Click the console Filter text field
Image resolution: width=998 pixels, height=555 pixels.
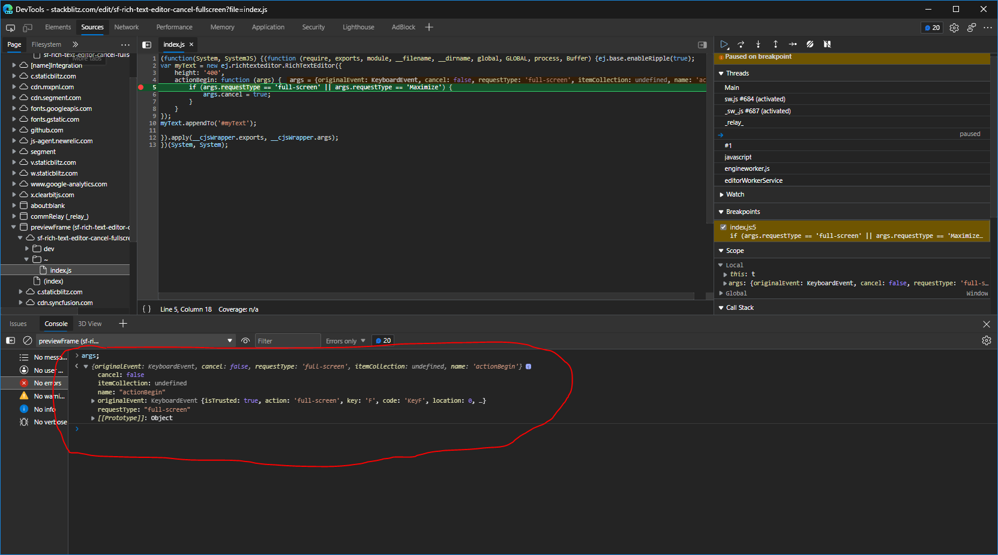click(x=287, y=341)
